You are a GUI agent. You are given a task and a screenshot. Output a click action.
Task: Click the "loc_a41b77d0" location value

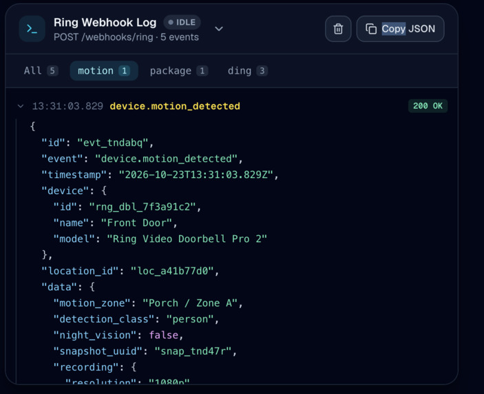(x=172, y=271)
